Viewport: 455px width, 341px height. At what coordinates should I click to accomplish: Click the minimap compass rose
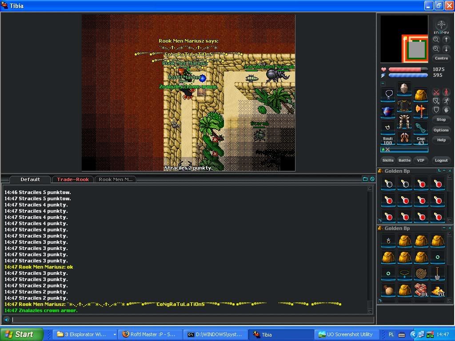click(441, 25)
